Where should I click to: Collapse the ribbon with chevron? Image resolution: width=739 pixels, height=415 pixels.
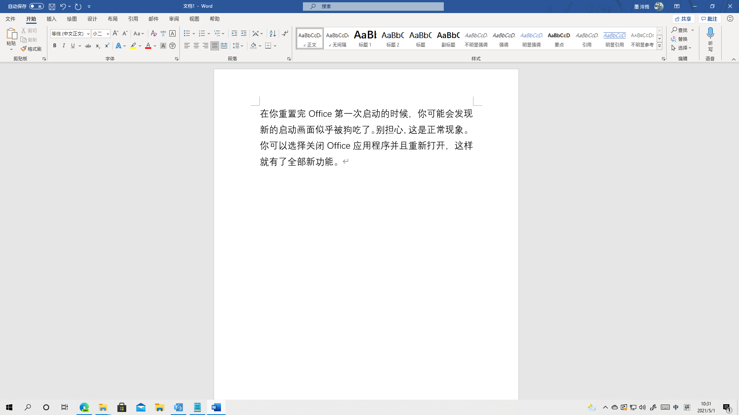734,59
